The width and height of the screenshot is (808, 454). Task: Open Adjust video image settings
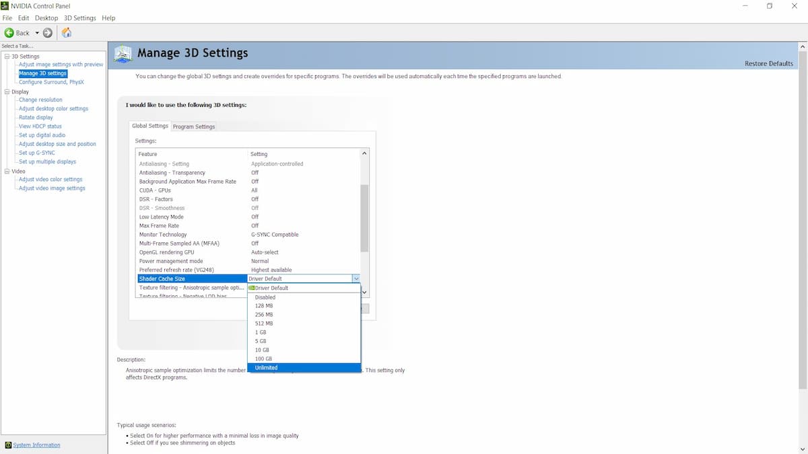[x=52, y=188]
